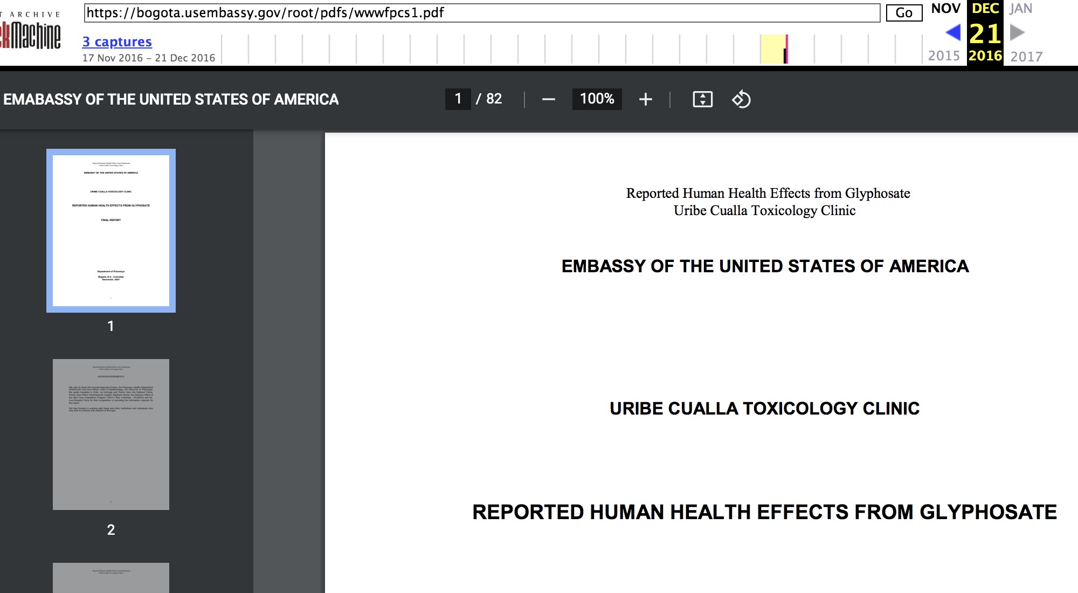The width and height of the screenshot is (1078, 593).
Task: Open the 3 captures link
Action: (x=117, y=42)
